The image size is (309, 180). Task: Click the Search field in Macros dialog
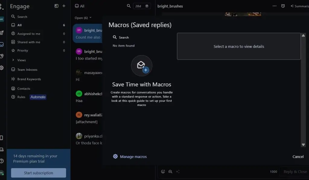(142, 37)
